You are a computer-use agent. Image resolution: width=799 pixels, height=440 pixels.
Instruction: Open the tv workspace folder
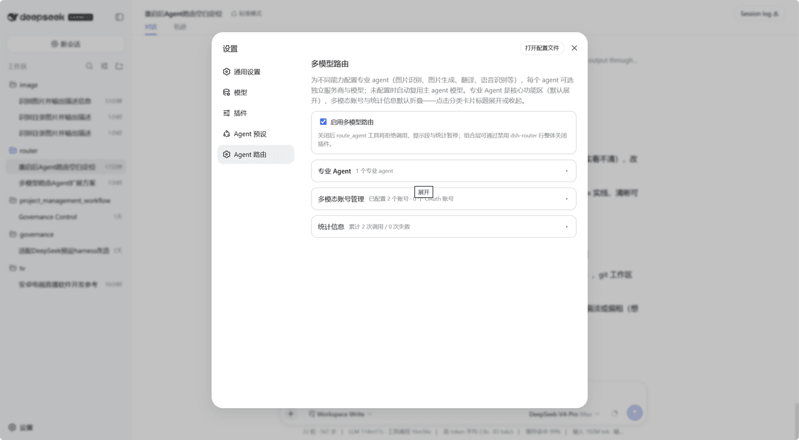click(x=66, y=268)
